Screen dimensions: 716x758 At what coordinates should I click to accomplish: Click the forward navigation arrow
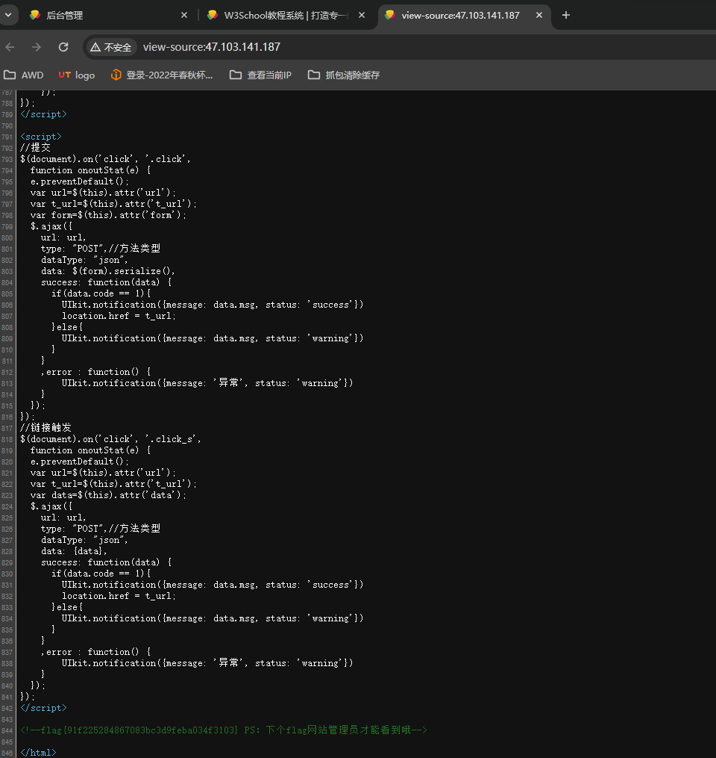click(37, 47)
